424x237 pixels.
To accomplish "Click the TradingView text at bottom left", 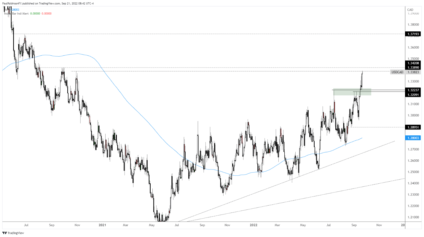I will tap(15, 233).
